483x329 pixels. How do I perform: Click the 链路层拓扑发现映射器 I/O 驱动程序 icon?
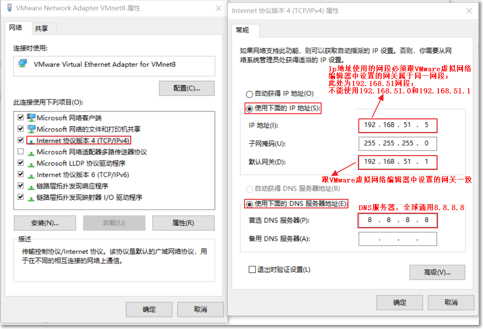pyautogui.click(x=31, y=198)
